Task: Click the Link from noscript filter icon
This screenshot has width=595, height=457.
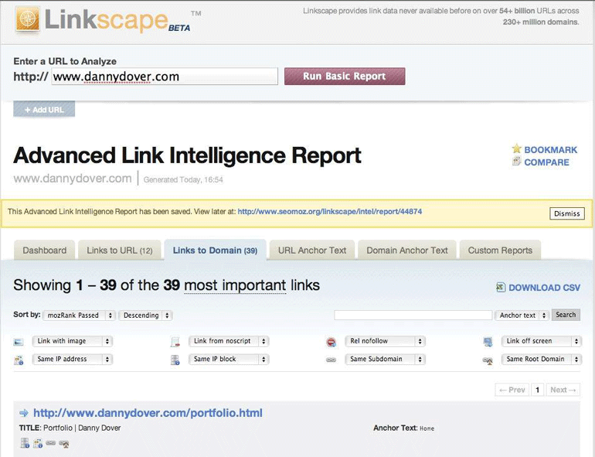Action: click(175, 342)
